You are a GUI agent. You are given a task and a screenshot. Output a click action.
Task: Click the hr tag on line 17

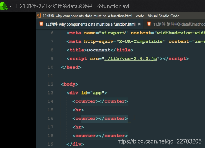(78, 127)
